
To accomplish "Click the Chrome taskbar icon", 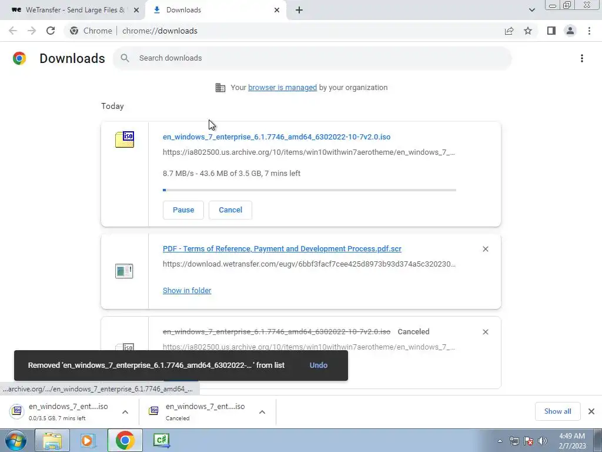I will 125,440.
